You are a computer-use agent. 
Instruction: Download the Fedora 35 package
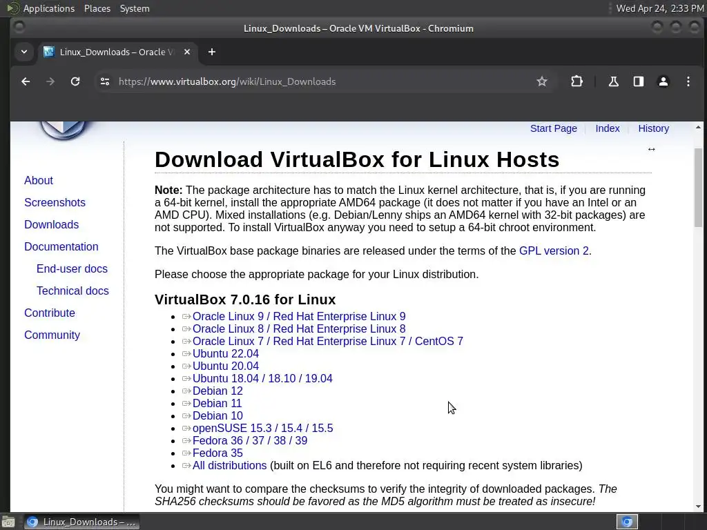pos(217,453)
